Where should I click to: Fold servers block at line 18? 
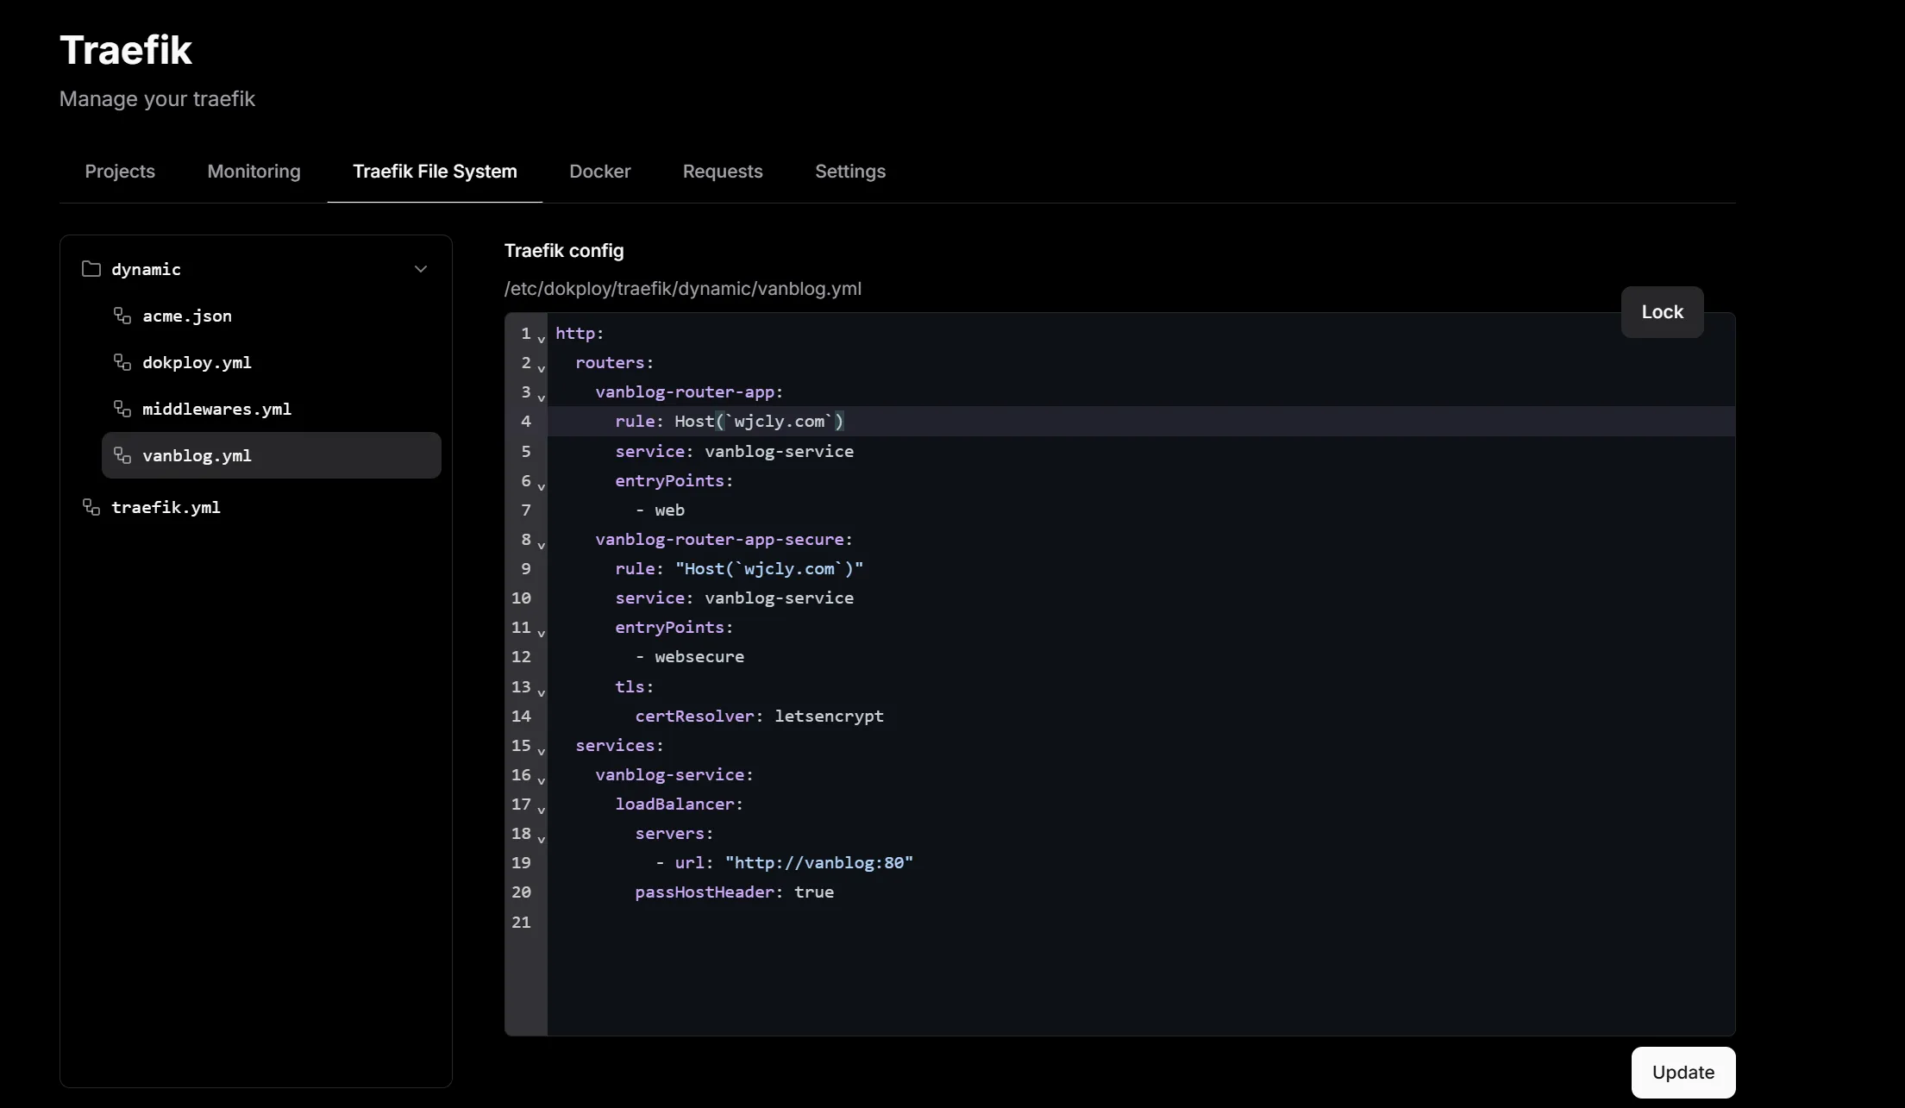tap(542, 838)
